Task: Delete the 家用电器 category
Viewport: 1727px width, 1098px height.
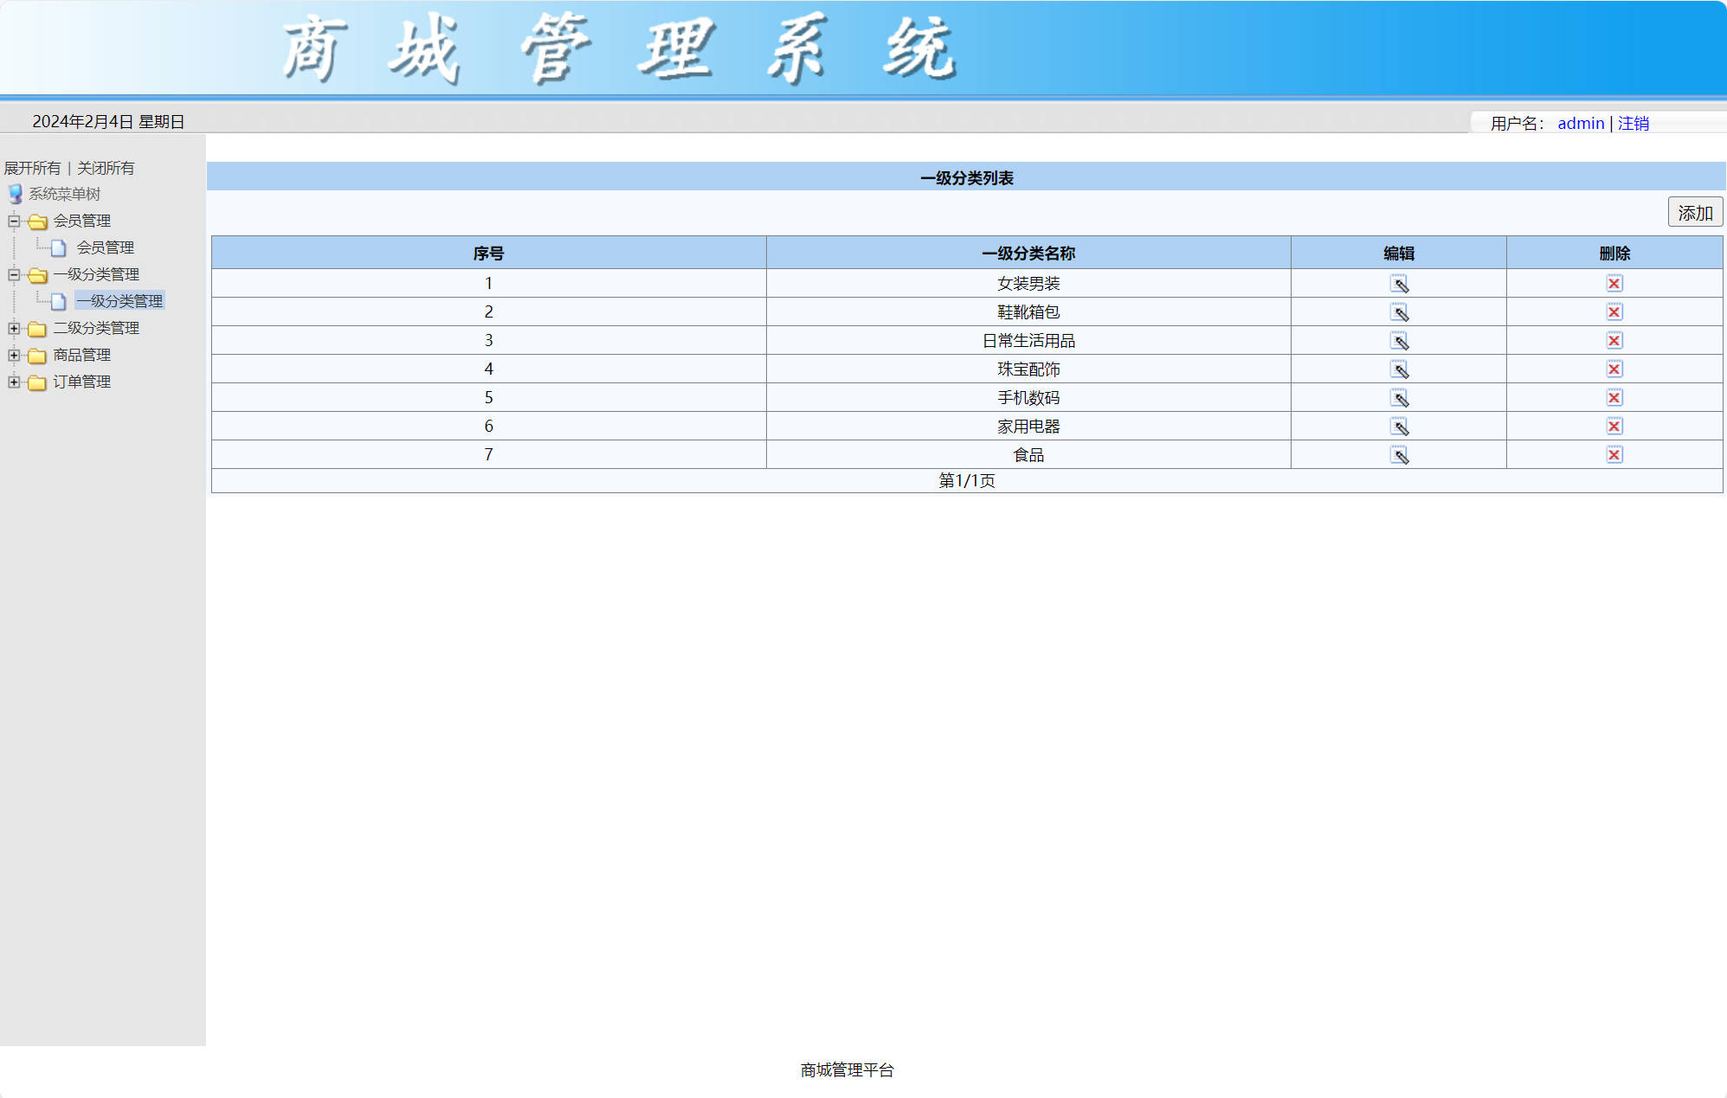Action: pyautogui.click(x=1614, y=427)
